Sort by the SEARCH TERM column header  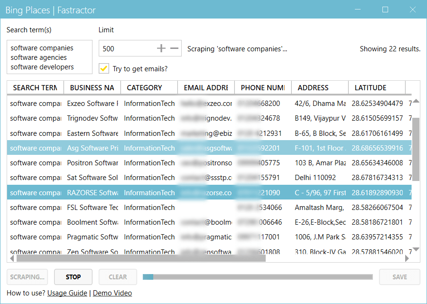(35, 87)
